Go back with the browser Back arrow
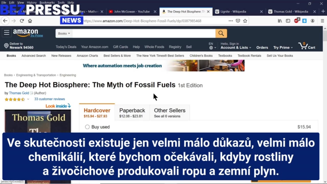The image size is (327, 184). tap(5, 21)
